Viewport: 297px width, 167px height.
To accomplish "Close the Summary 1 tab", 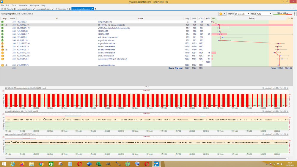I will click(70, 9).
